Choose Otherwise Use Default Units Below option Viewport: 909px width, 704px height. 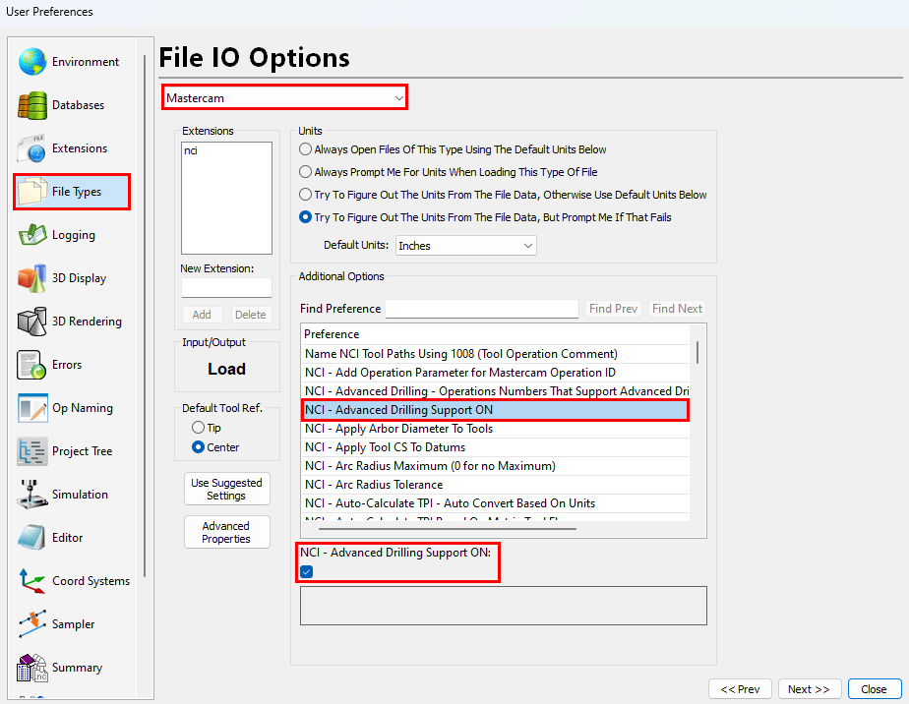[306, 195]
